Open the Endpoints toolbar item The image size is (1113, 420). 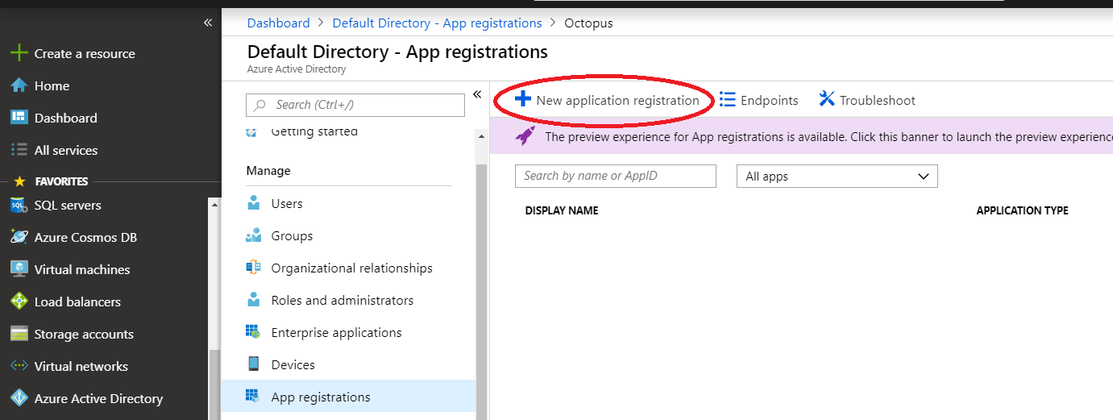tap(758, 100)
